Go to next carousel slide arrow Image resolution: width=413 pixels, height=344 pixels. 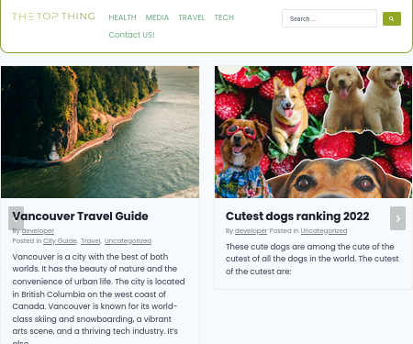point(397,218)
